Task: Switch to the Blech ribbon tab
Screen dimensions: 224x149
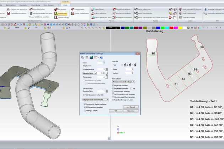Action: (65, 5)
